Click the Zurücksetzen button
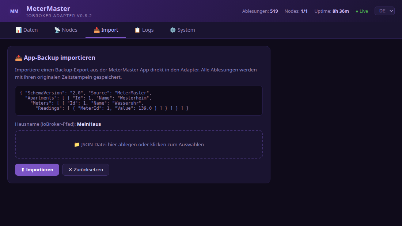Viewport: 402px width, 226px height. [86, 170]
